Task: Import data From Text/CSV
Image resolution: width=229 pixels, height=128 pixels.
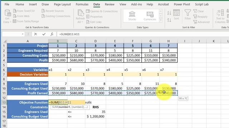Action: point(24,11)
